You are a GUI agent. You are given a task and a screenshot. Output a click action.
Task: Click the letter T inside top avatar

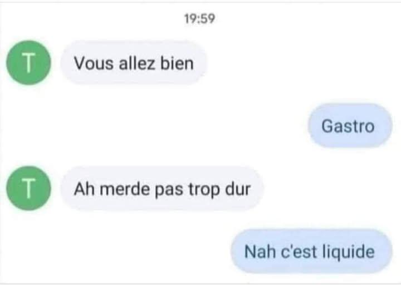point(28,63)
